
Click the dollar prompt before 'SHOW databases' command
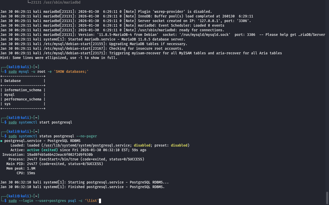[x=5, y=71]
